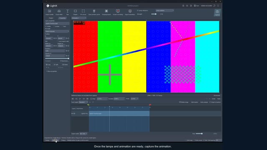The image size is (267, 150).
Task: Open the Export audio dropdown
Action: tap(83, 134)
